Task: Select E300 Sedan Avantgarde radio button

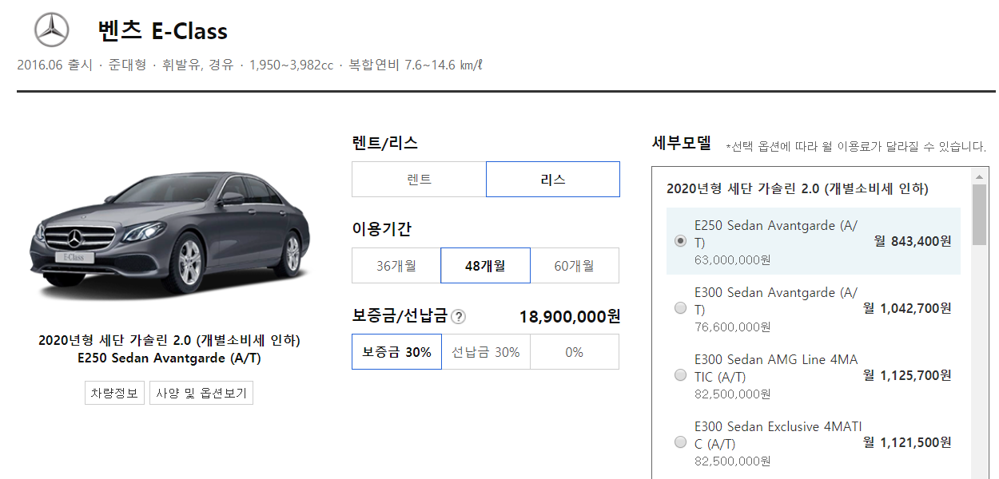Action: point(680,308)
